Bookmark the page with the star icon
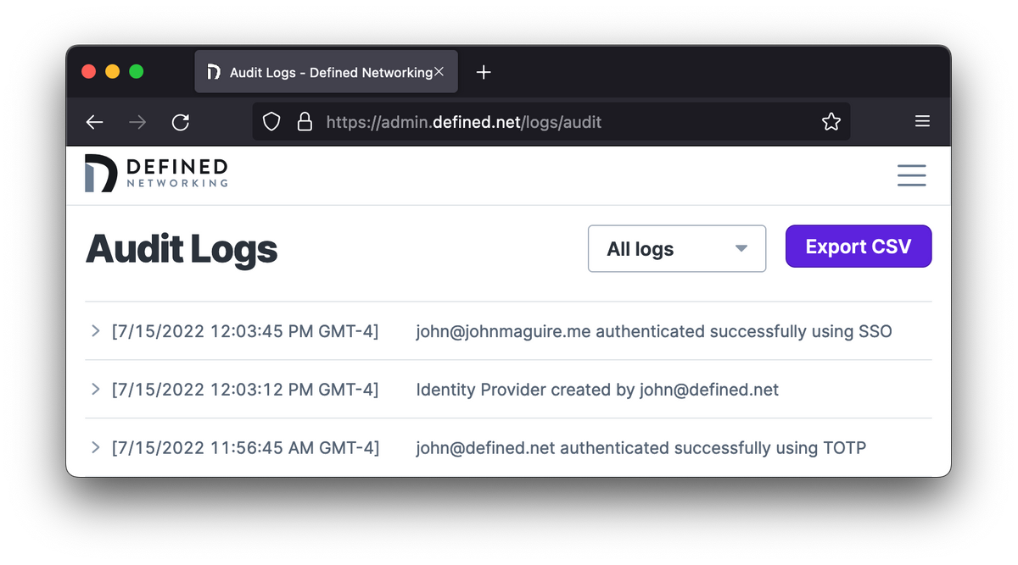 pyautogui.click(x=831, y=121)
